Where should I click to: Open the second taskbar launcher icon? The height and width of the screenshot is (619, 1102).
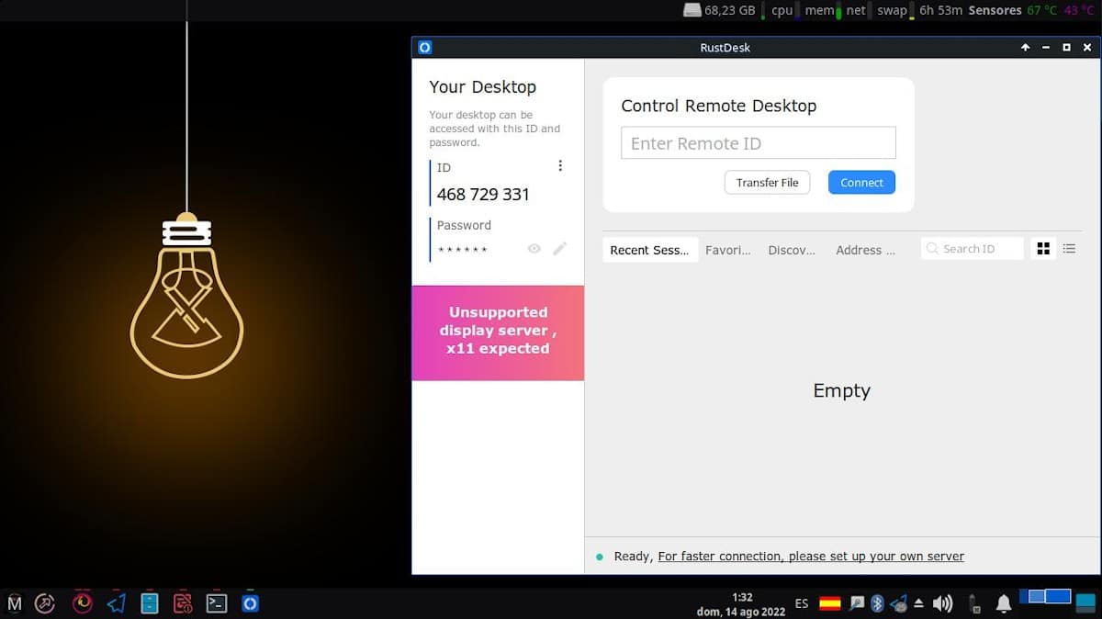point(45,603)
